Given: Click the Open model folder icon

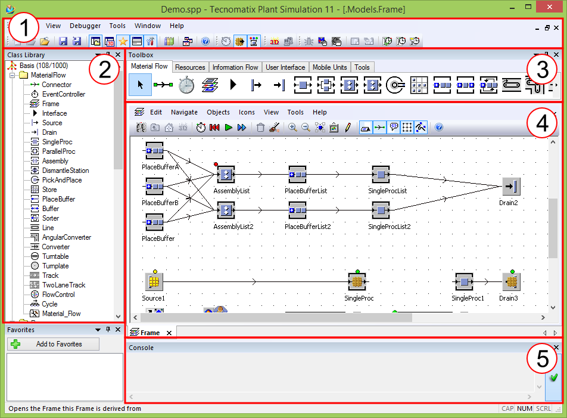Looking at the screenshot, I should click(45, 41).
